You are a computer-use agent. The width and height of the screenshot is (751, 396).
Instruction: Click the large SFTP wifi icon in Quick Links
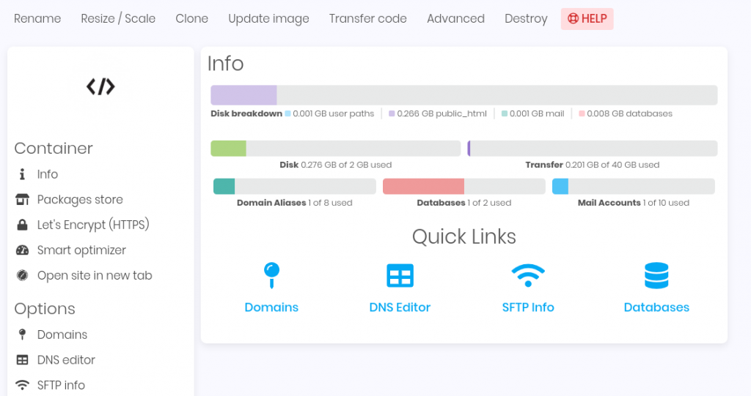click(x=528, y=275)
